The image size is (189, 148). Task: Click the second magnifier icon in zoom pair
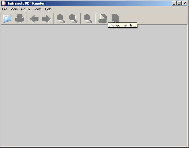(x=73, y=19)
